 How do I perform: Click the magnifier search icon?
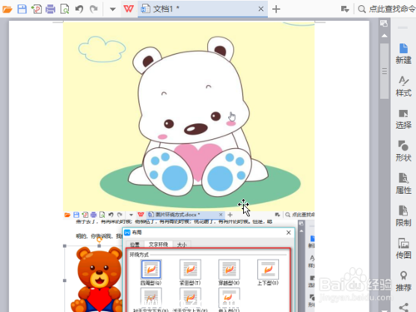pos(361,9)
